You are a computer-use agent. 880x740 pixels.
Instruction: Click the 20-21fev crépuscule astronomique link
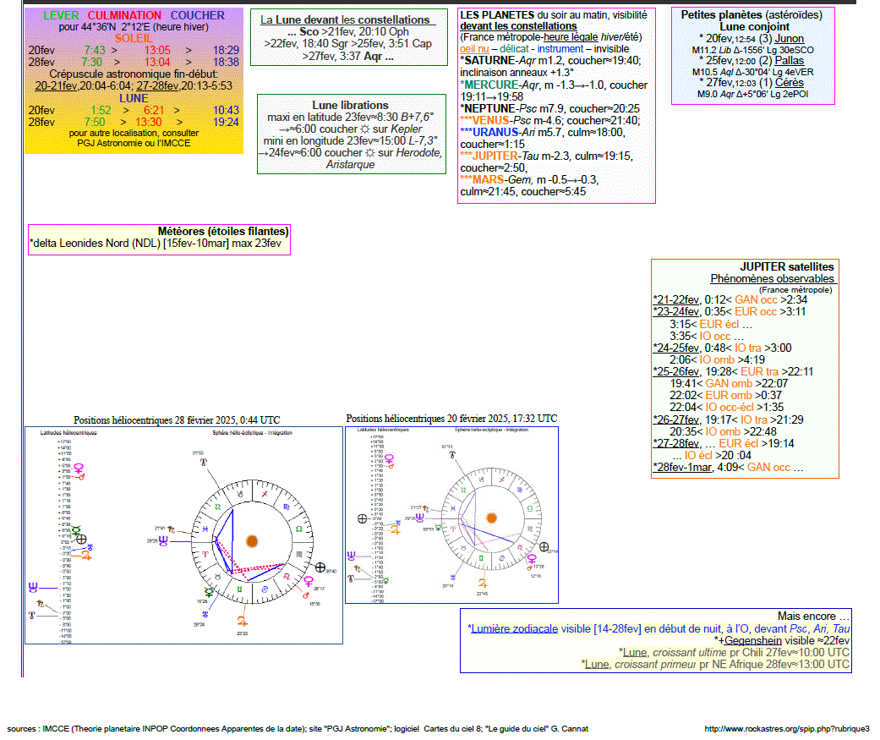[61, 85]
